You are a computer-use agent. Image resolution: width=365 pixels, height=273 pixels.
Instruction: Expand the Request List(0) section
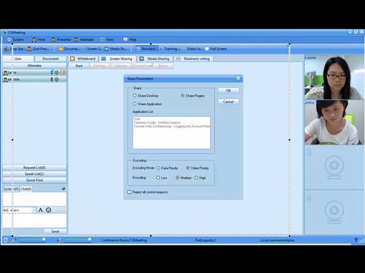(x=35, y=168)
